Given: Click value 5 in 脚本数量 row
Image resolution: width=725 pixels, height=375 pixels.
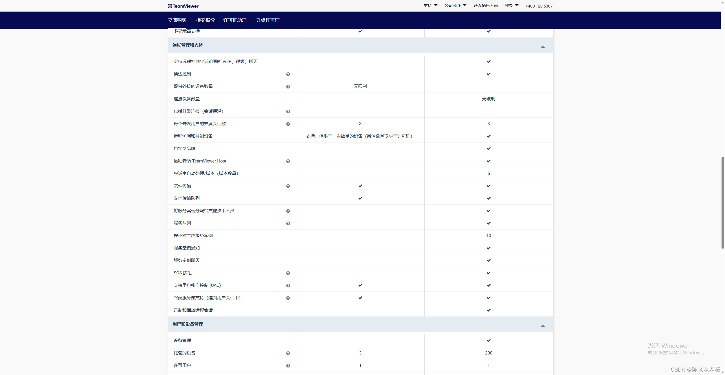Looking at the screenshot, I should click(x=489, y=173).
